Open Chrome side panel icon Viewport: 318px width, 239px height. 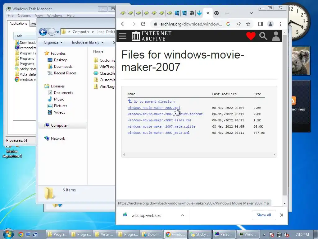(261, 24)
